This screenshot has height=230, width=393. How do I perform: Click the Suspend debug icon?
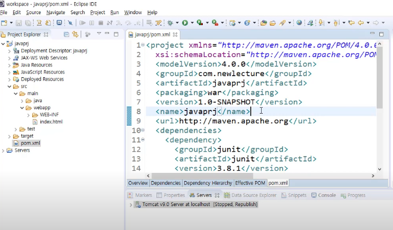(x=92, y=23)
